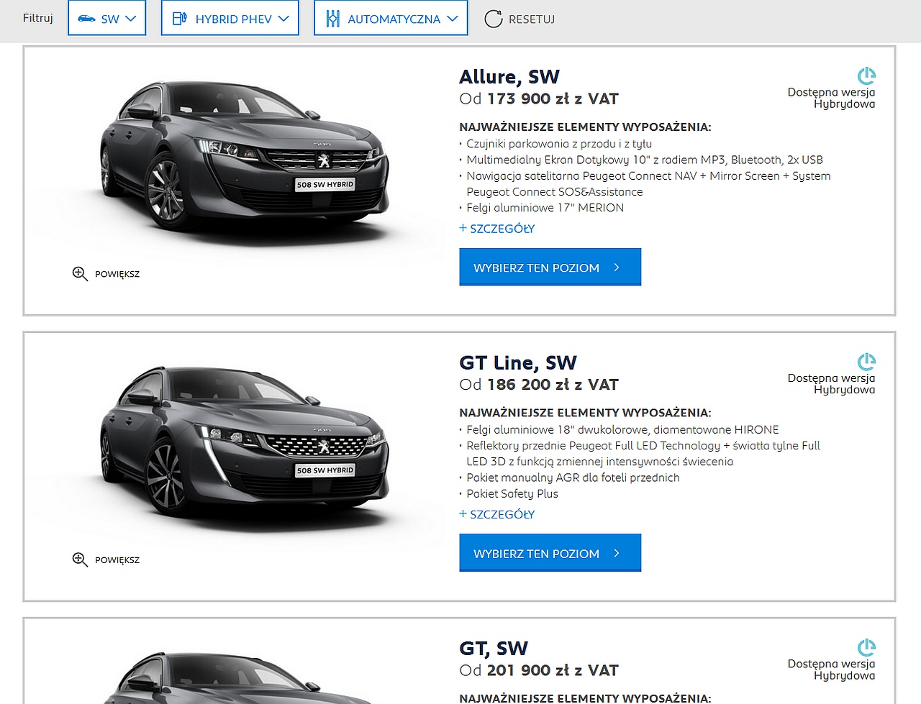Click the circular reset arrow icon
The height and width of the screenshot is (704, 921).
coord(494,19)
